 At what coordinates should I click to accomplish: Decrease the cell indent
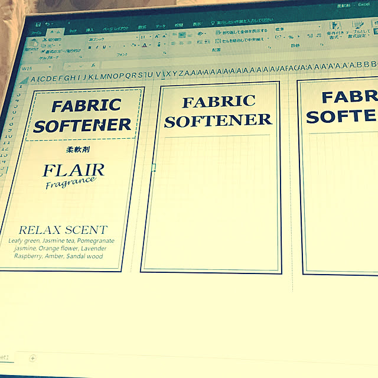tap(200, 42)
